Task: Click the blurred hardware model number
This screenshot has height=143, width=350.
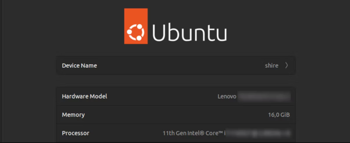Action: tap(264, 96)
